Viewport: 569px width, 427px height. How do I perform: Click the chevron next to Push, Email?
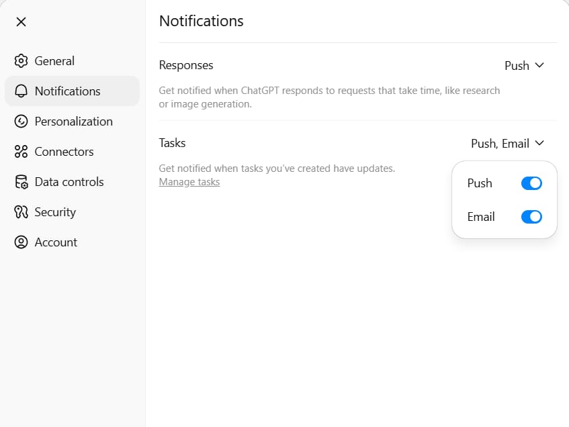[x=539, y=143]
